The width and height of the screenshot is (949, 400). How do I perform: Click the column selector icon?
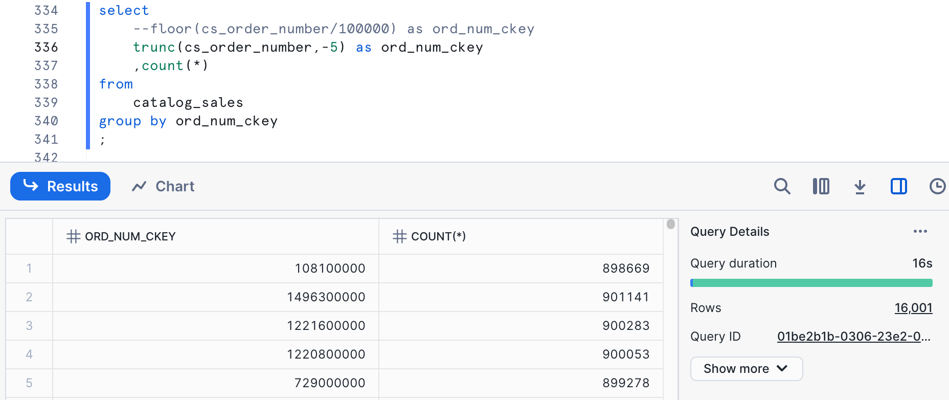(x=821, y=186)
